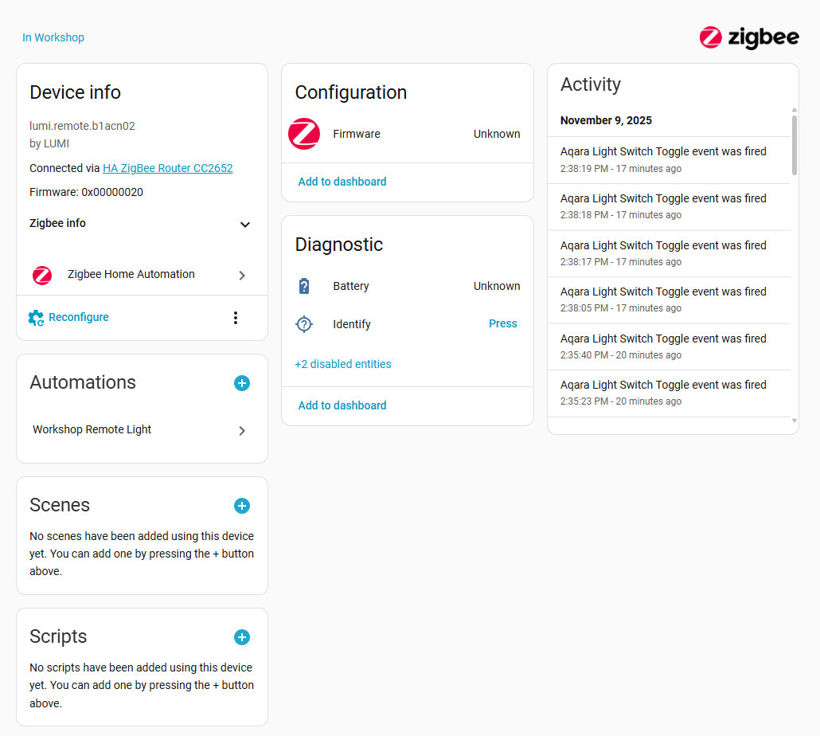Click the Zigbee brand logo at top right
The height and width of the screenshot is (736, 820).
748,37
